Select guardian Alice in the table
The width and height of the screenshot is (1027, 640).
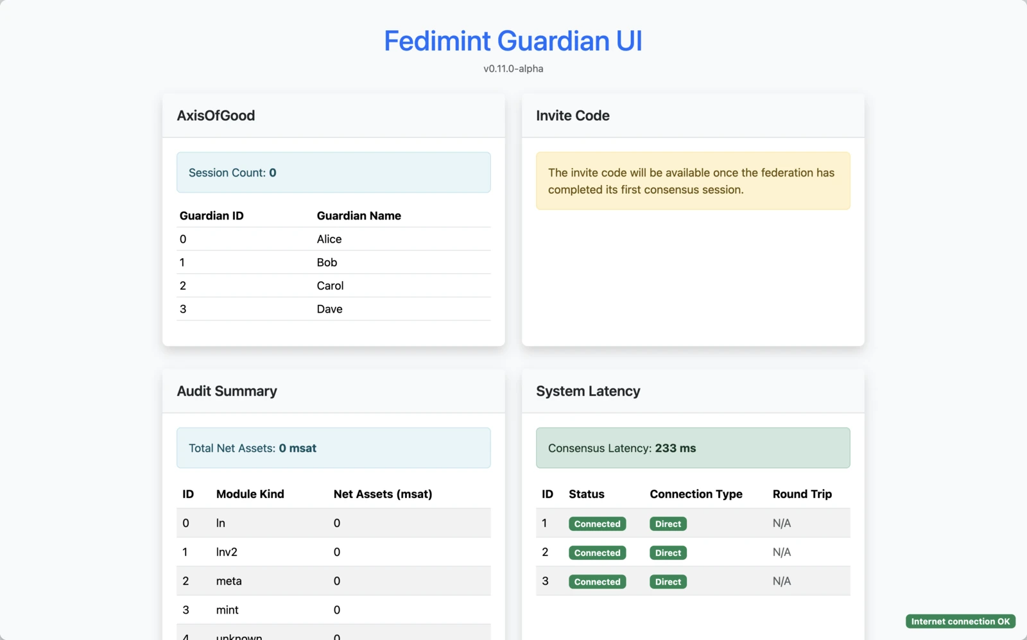[329, 239]
